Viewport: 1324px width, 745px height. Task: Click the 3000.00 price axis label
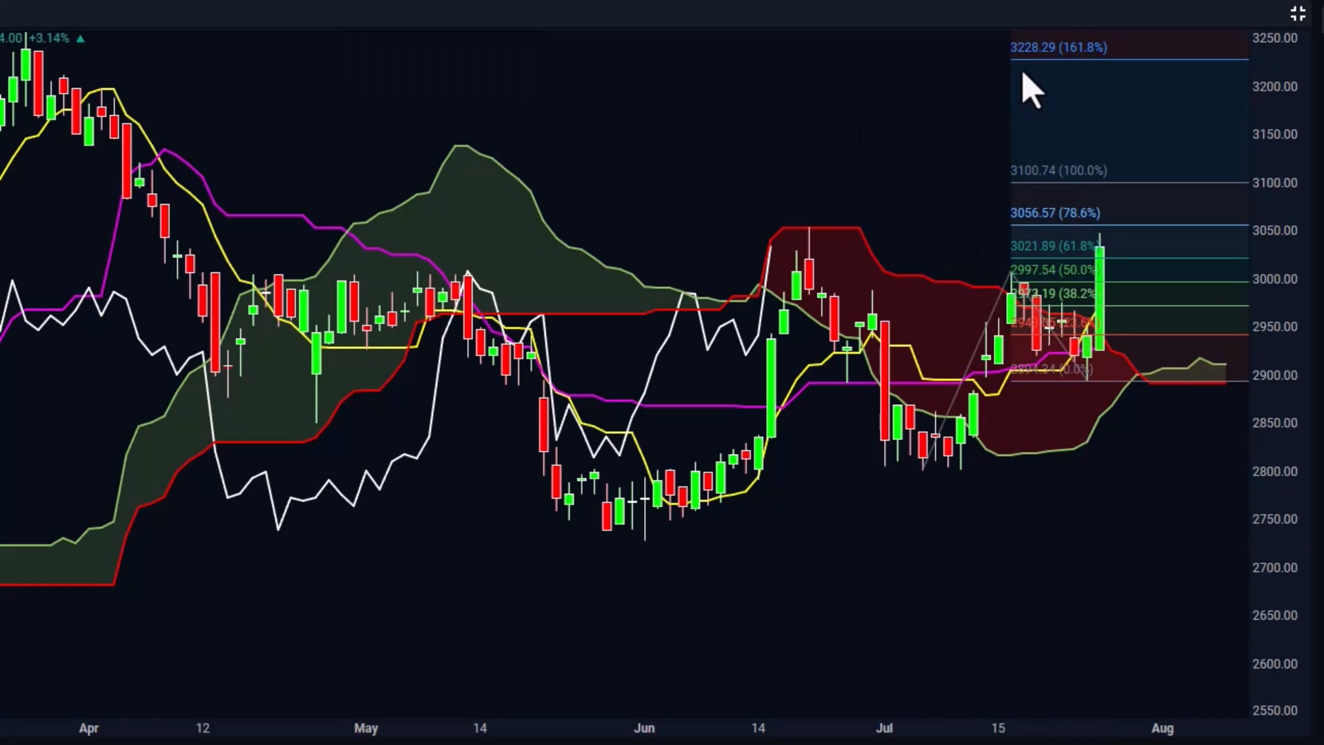[x=1274, y=279]
